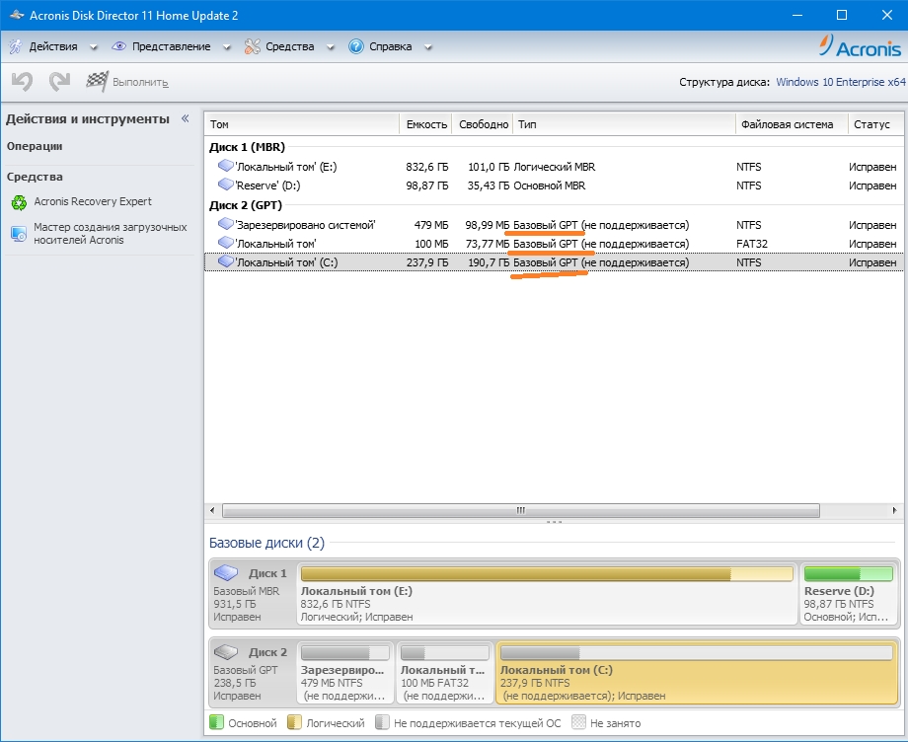Image resolution: width=908 pixels, height=742 pixels.
Task: Open Acronis Recovery Expert tool
Action: click(92, 202)
